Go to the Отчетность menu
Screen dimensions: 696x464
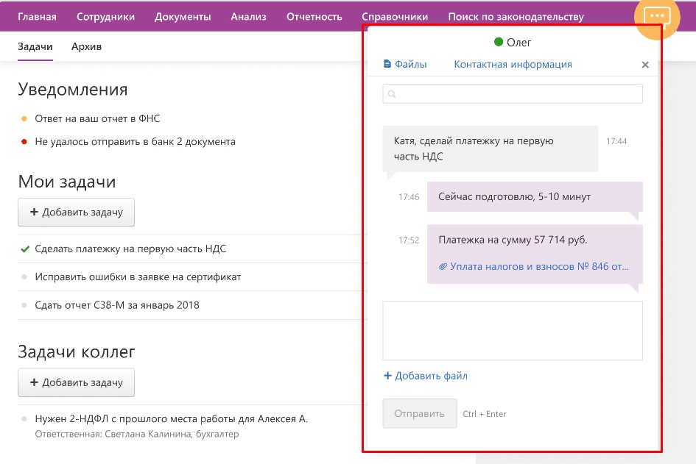[314, 16]
